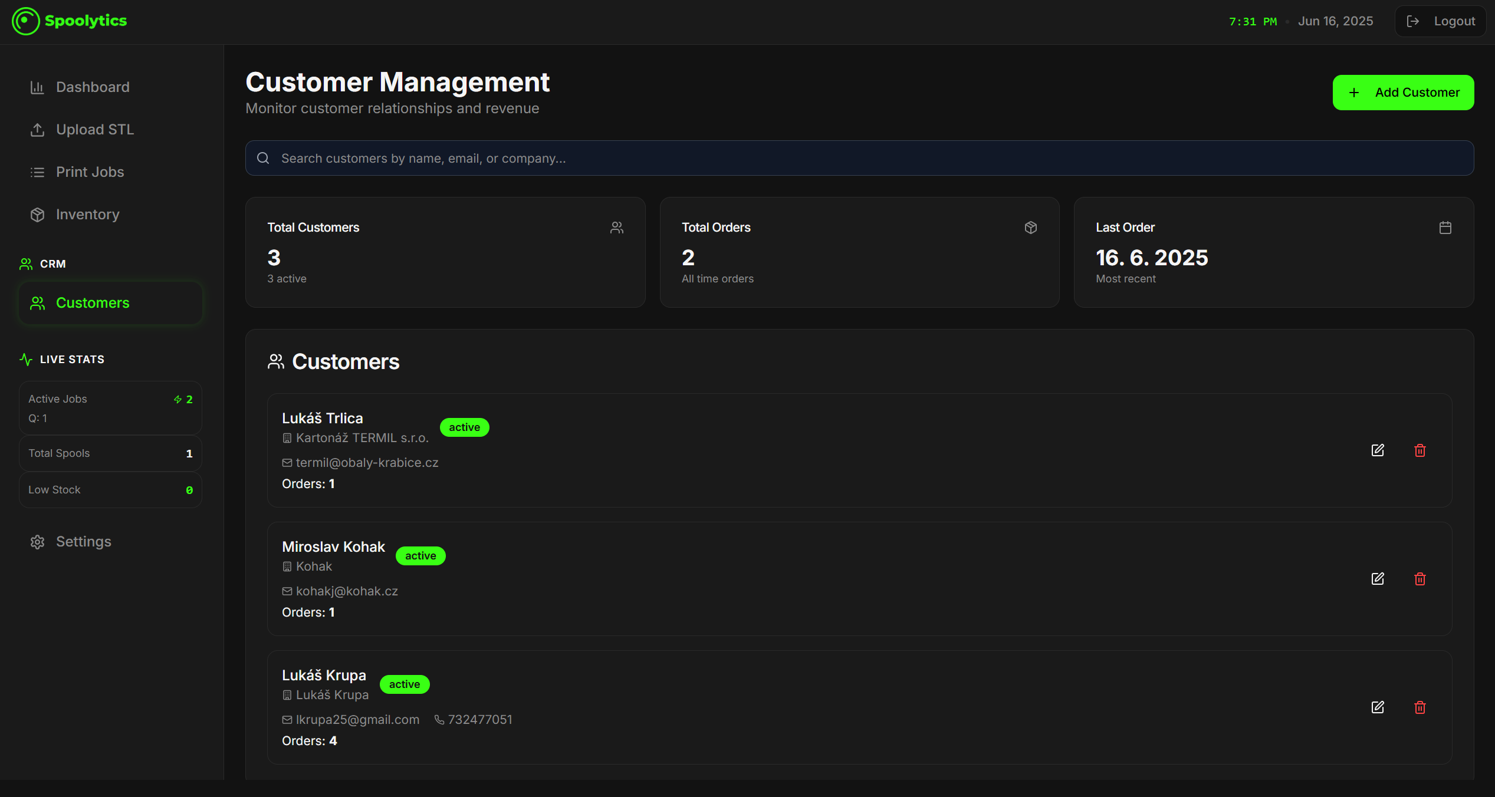Click the Customers sidebar people icon

tap(37, 303)
